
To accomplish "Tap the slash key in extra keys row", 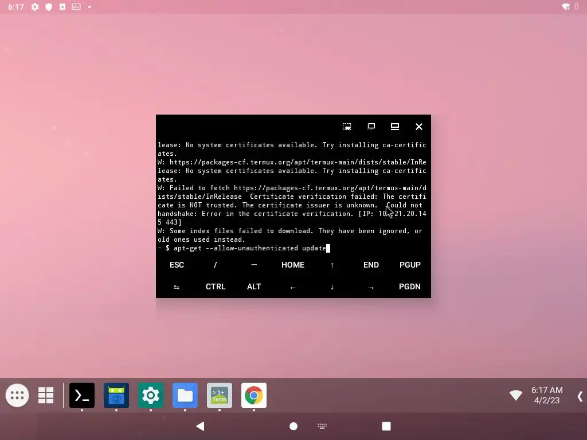I will (216, 265).
